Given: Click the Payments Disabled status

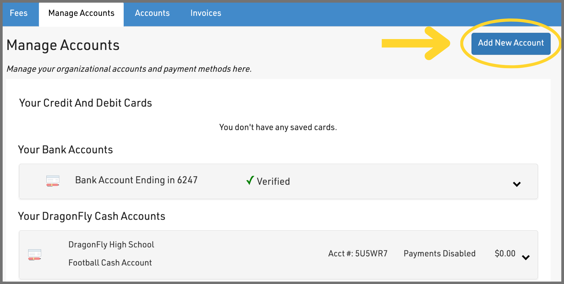Looking at the screenshot, I should tap(439, 253).
